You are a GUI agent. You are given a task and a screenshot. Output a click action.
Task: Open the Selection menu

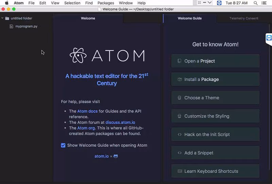click(72, 3)
